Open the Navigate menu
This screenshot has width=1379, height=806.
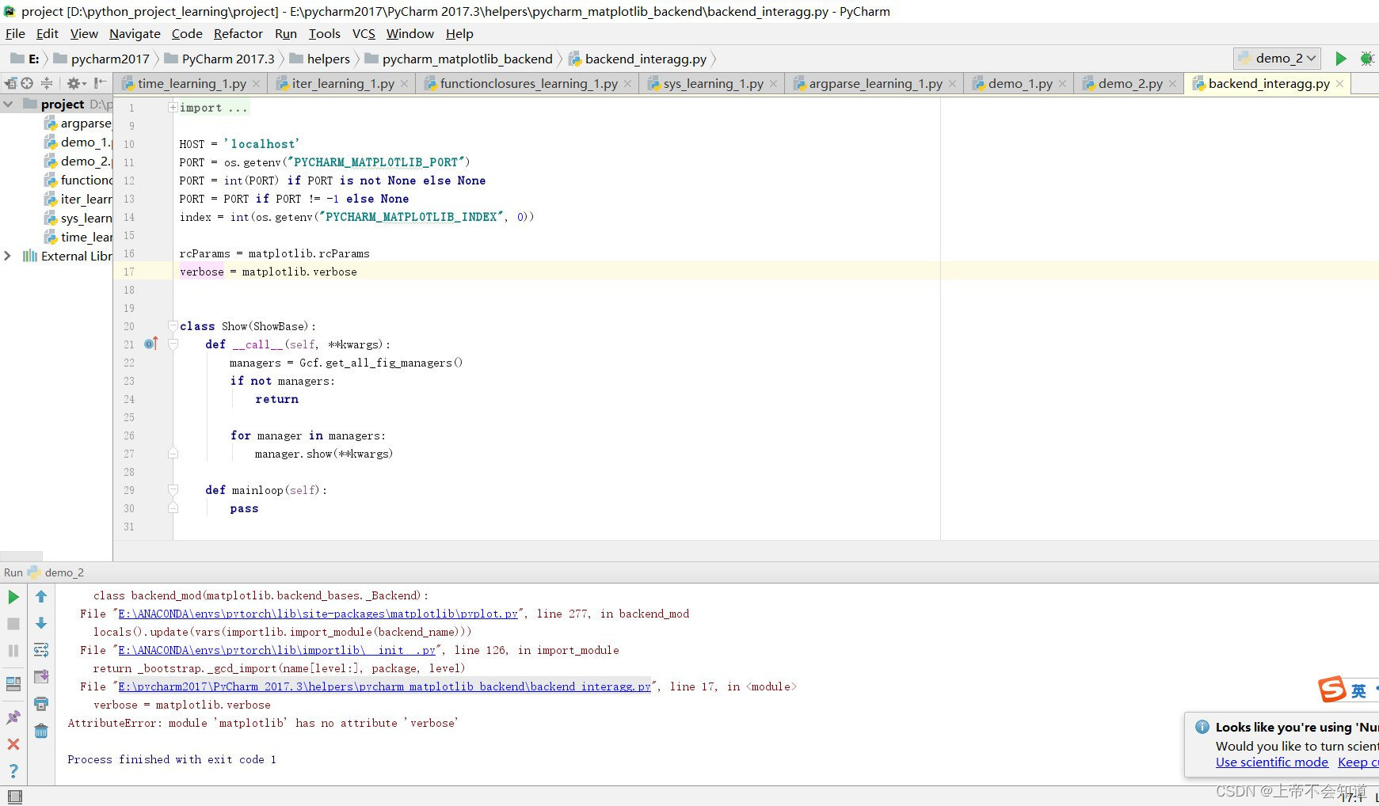135,33
